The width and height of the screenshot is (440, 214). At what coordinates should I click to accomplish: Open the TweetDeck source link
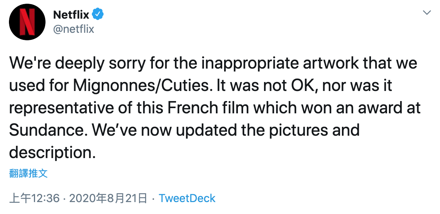(187, 198)
